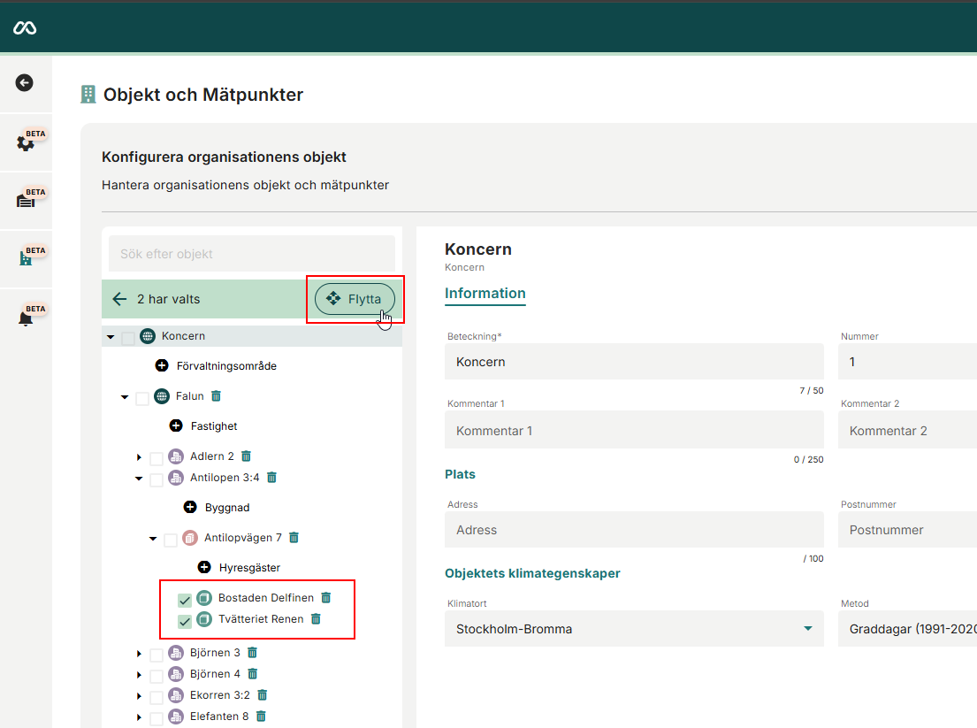Click the back arrow next to 2 har valts

tap(119, 299)
